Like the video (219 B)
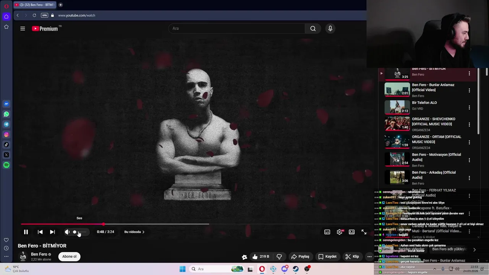The height and width of the screenshot is (275, 489). (x=261, y=257)
